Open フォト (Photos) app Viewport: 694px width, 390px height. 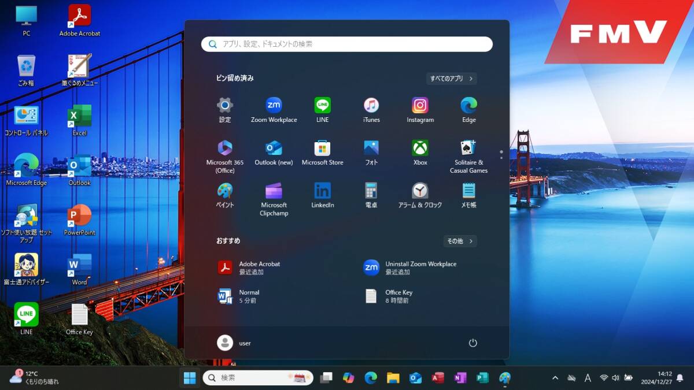coord(371,153)
